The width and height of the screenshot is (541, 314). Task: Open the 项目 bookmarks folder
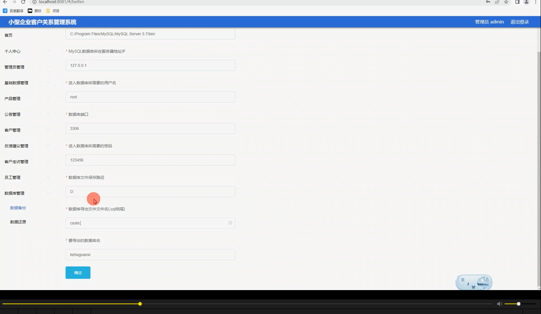point(53,11)
